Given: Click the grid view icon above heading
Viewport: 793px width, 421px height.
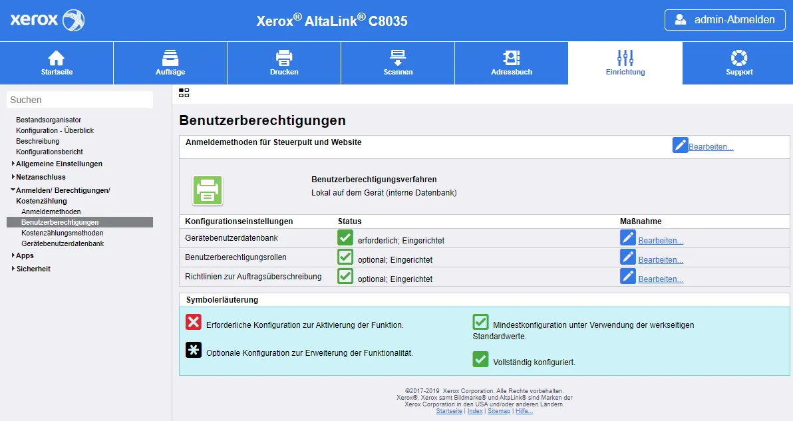Looking at the screenshot, I should pyautogui.click(x=184, y=93).
